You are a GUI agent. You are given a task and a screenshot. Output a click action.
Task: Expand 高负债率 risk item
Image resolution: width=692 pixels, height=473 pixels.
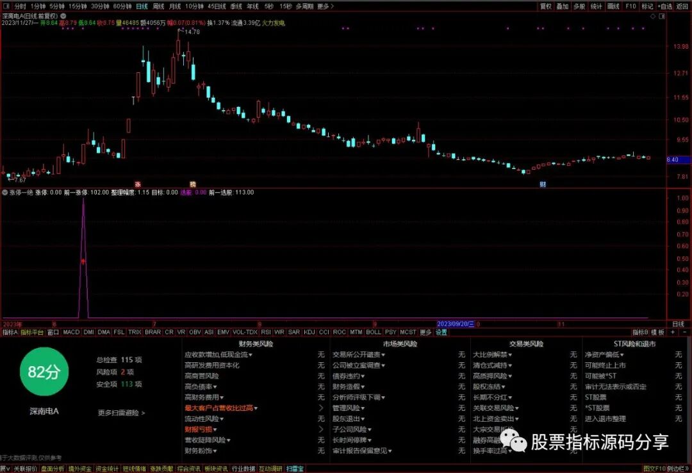pyautogui.click(x=201, y=387)
